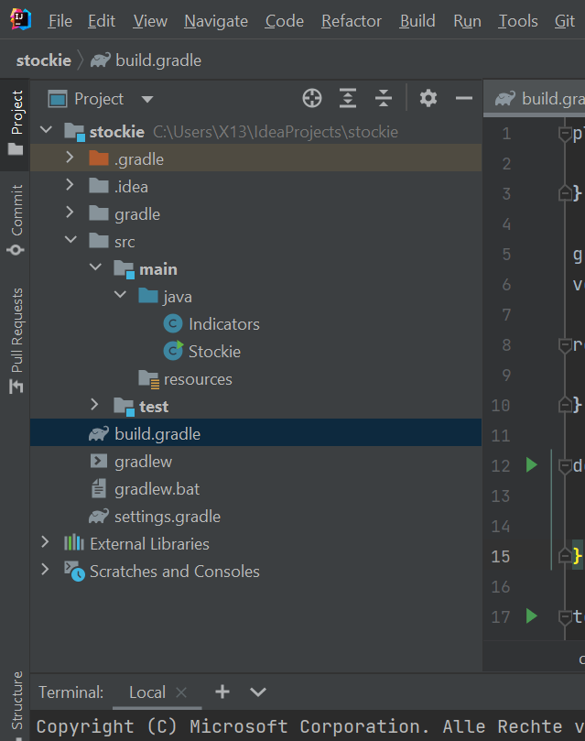Viewport: 585px width, 741px height.
Task: Click stockie in the breadcrumb bar
Action: (x=42, y=60)
